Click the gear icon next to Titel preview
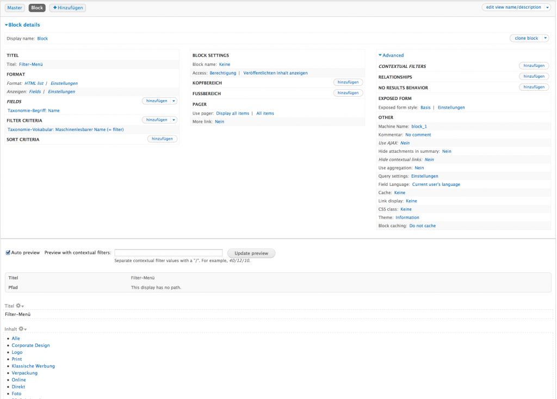Viewport: 557px width, 399px height. 19,306
